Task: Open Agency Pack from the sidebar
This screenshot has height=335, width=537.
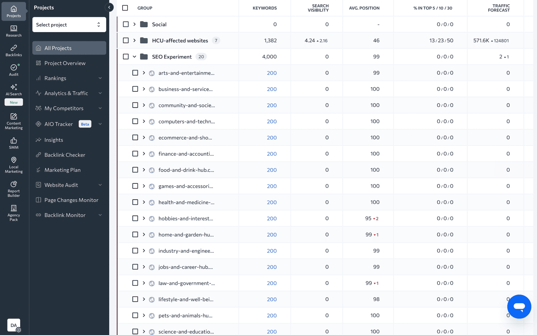Action: 13,212
